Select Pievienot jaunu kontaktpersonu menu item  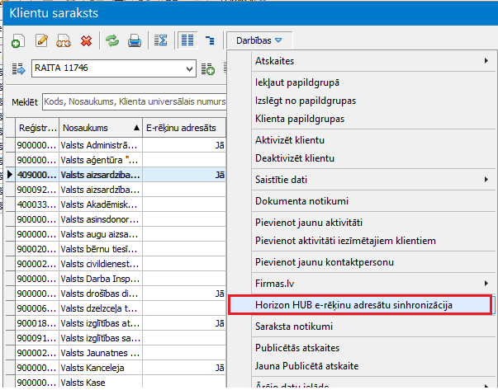(372, 262)
